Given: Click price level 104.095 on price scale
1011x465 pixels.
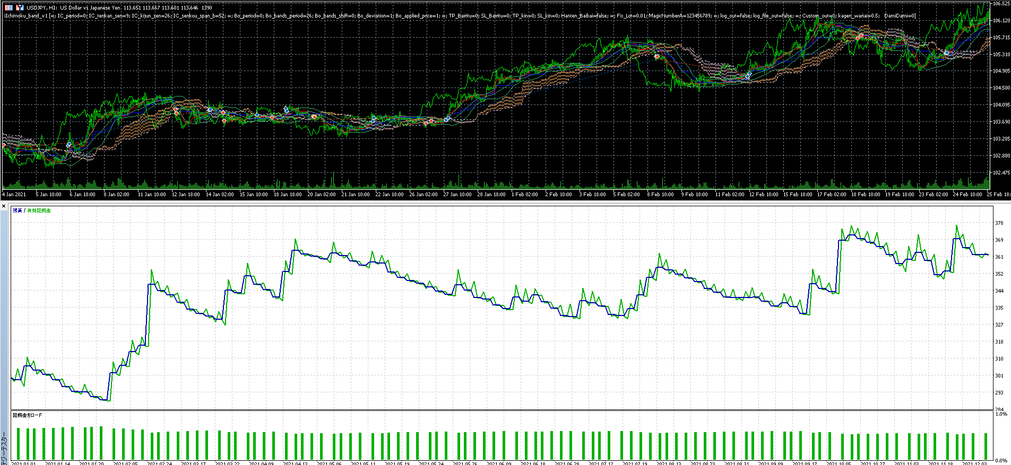Looking at the screenshot, I should (1001, 105).
